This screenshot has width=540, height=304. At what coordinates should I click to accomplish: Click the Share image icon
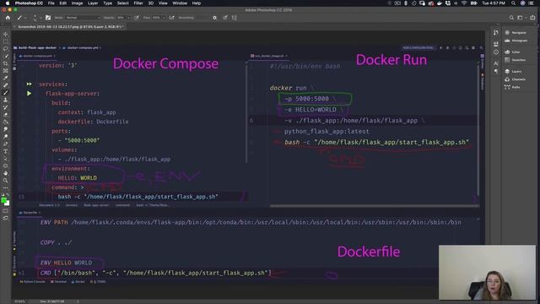(x=532, y=18)
